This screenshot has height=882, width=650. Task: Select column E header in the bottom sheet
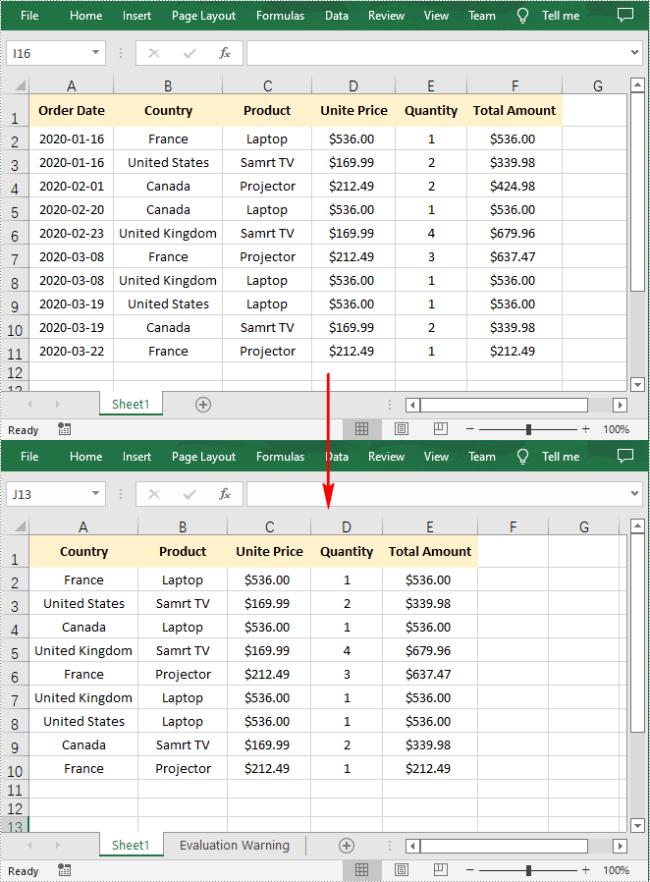(x=430, y=527)
